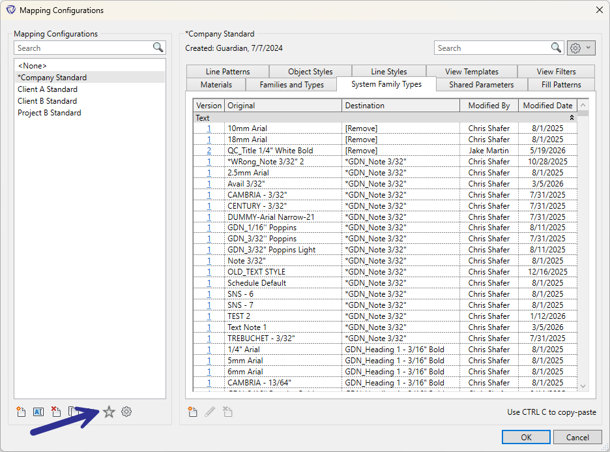Select Client B Standard configuration
Image resolution: width=610 pixels, height=452 pixels.
[x=90, y=101]
